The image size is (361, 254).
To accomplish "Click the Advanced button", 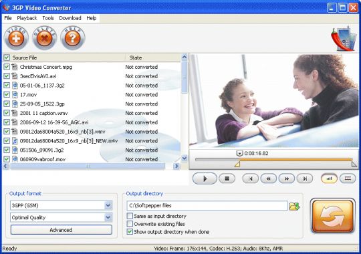I will point(62,230).
